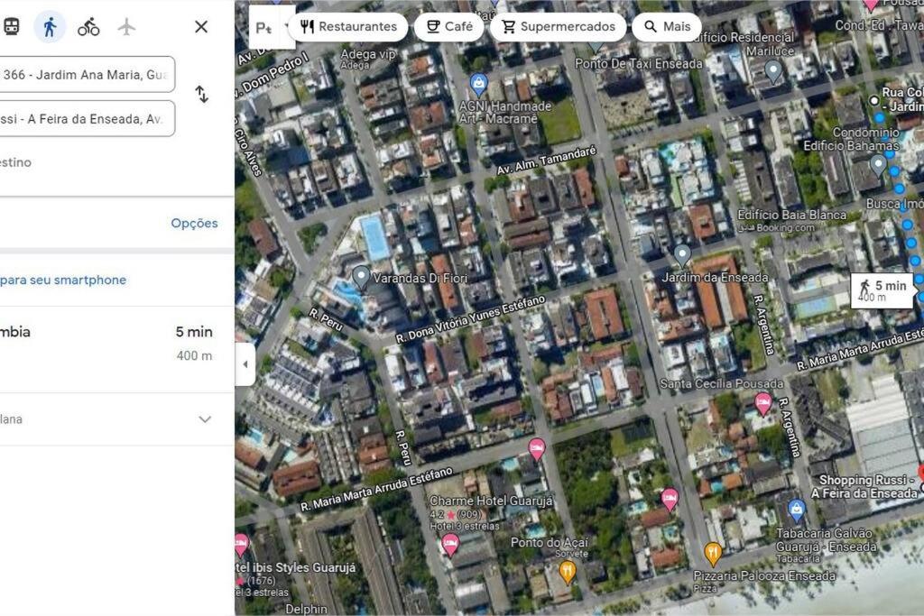Click the route origin marker near Rua Col
This screenshot has width=924, height=616.
pyautogui.click(x=873, y=101)
